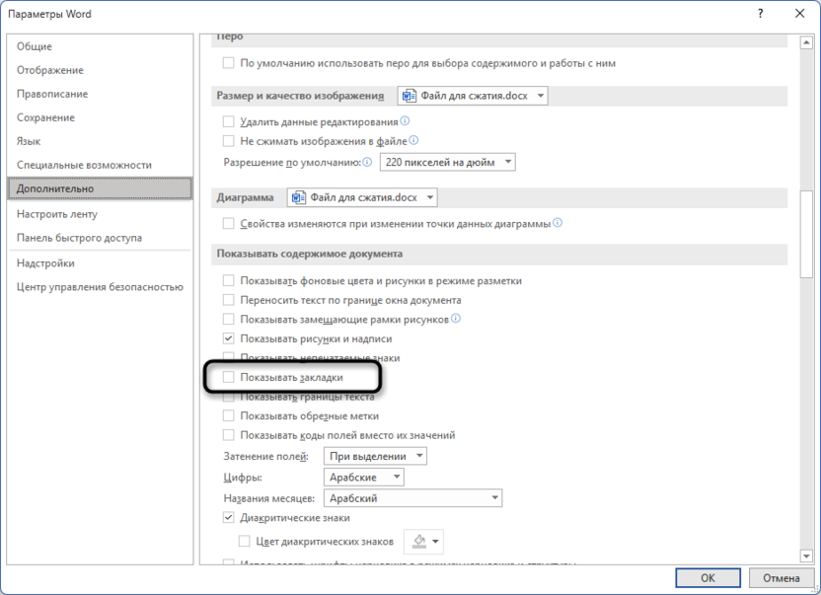Screen dimensions: 821x595
Task: Click scrollbar down arrow
Action: point(806,557)
